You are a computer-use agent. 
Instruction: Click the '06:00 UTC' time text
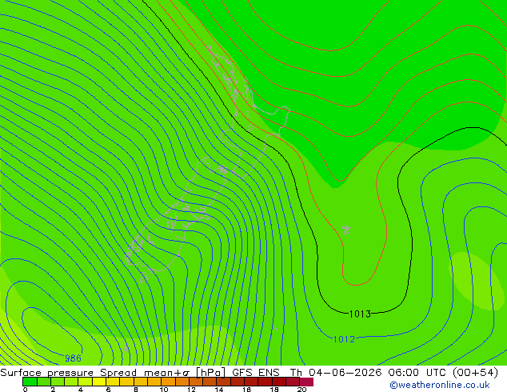point(418,372)
